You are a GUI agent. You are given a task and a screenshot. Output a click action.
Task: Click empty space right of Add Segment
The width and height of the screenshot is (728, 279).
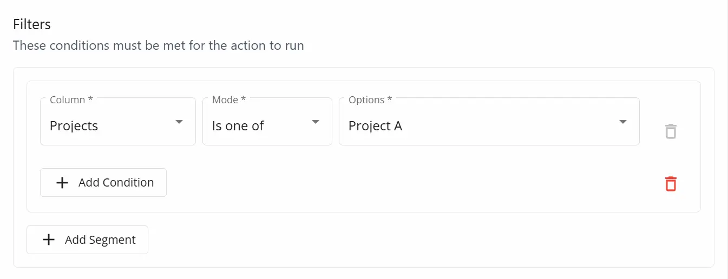[379, 240]
